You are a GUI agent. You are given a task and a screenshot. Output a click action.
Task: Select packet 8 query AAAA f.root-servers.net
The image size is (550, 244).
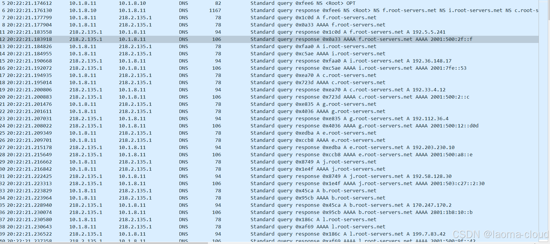pos(269,25)
